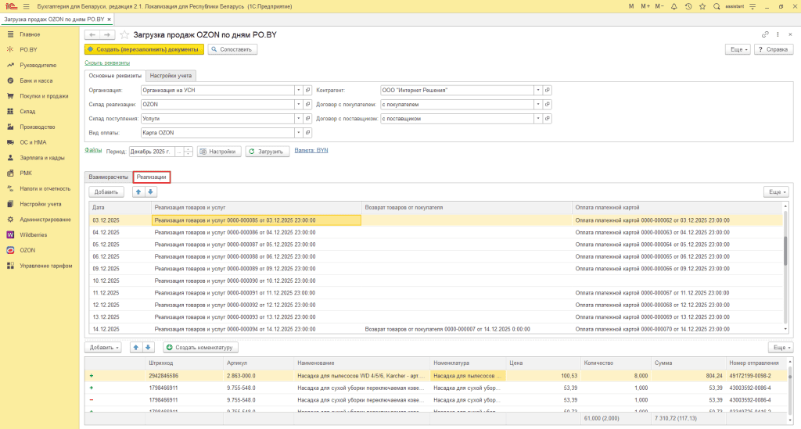Open the global search magnifier icon

tap(717, 6)
